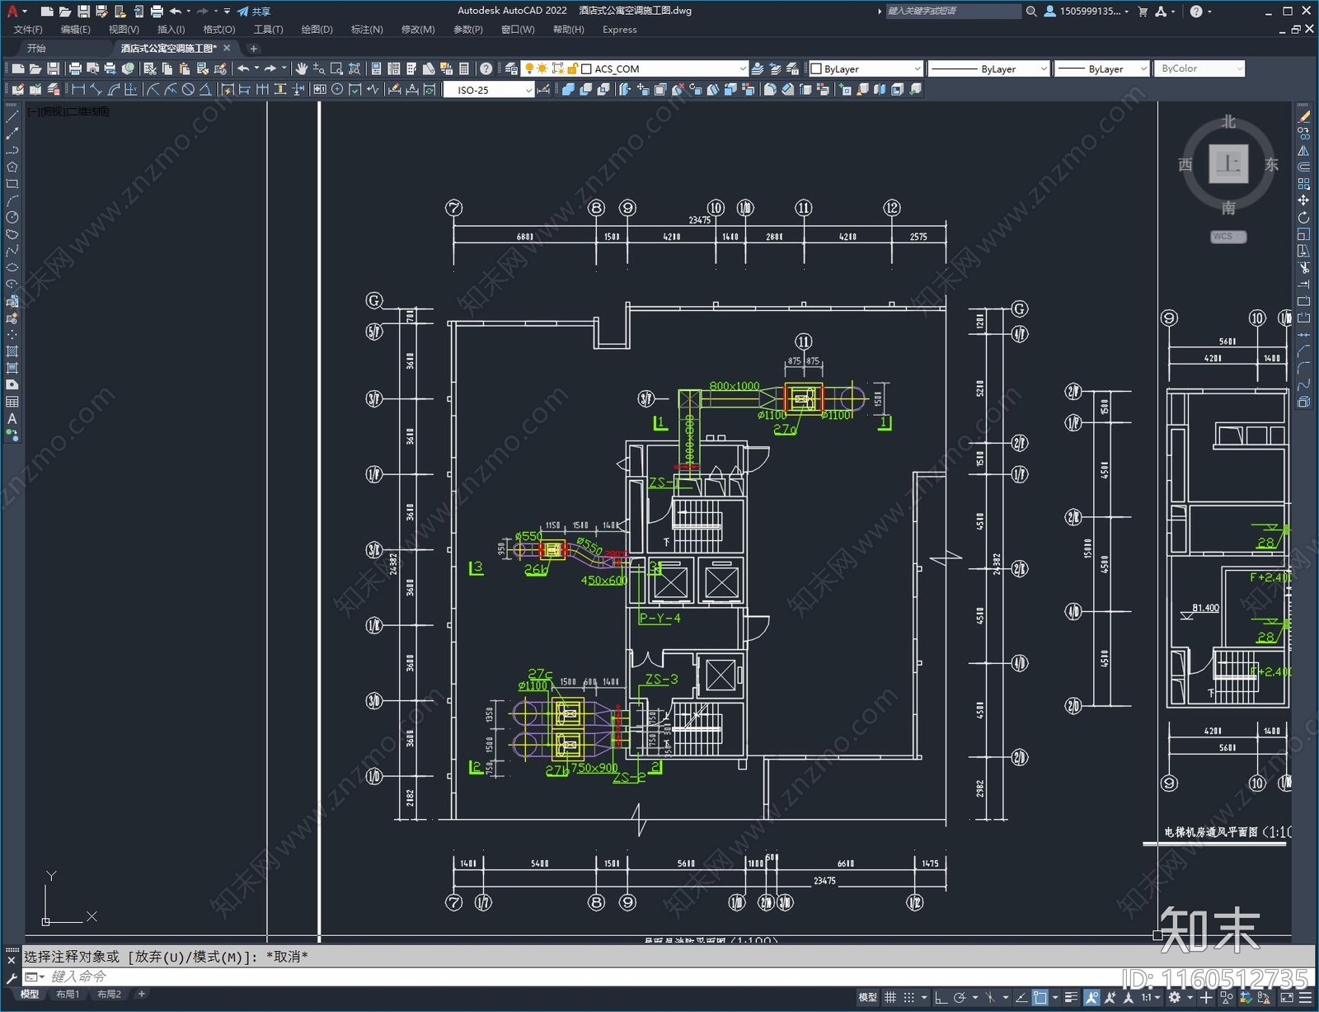The width and height of the screenshot is (1319, 1012).
Task: Click the ByLayer color swatch box
Action: [816, 68]
